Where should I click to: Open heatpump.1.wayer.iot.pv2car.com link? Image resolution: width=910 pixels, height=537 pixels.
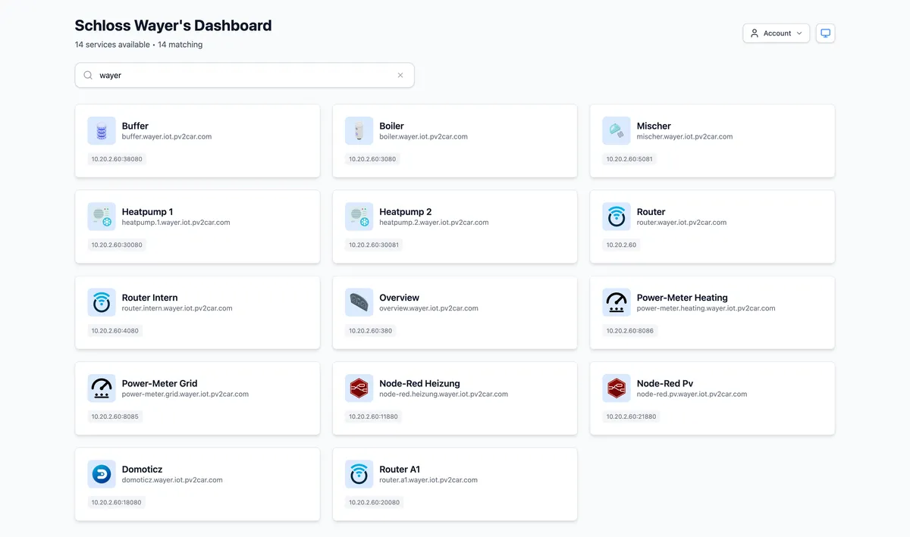176,223
